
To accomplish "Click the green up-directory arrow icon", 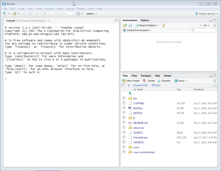I will click(130, 93).
